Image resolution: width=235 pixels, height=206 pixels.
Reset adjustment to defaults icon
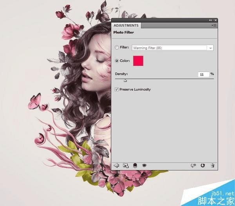pyautogui.click(x=202, y=165)
